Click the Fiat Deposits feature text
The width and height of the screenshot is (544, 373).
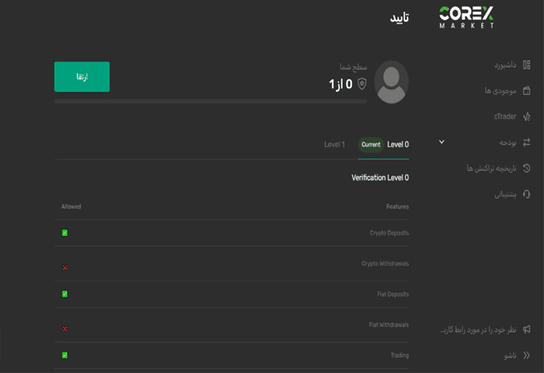point(393,294)
